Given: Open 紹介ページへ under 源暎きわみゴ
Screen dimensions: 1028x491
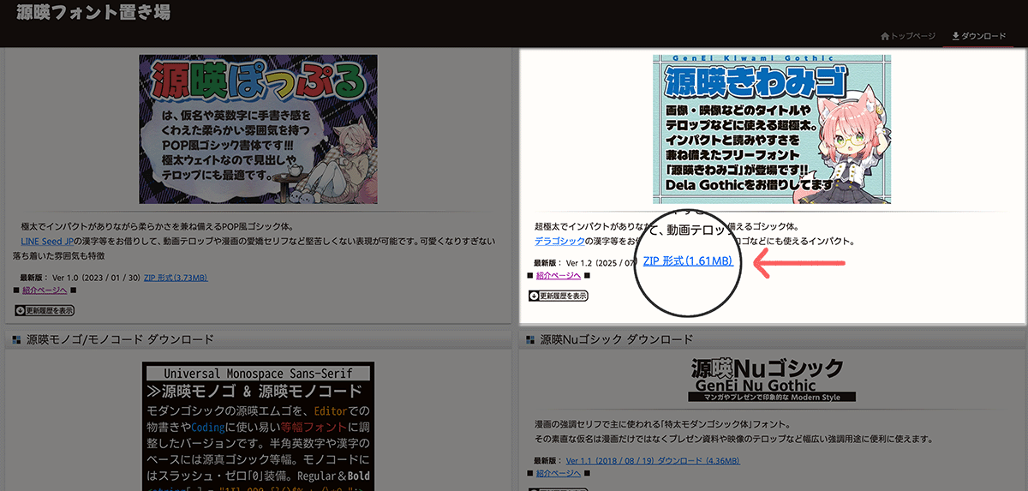Looking at the screenshot, I should point(559,275).
